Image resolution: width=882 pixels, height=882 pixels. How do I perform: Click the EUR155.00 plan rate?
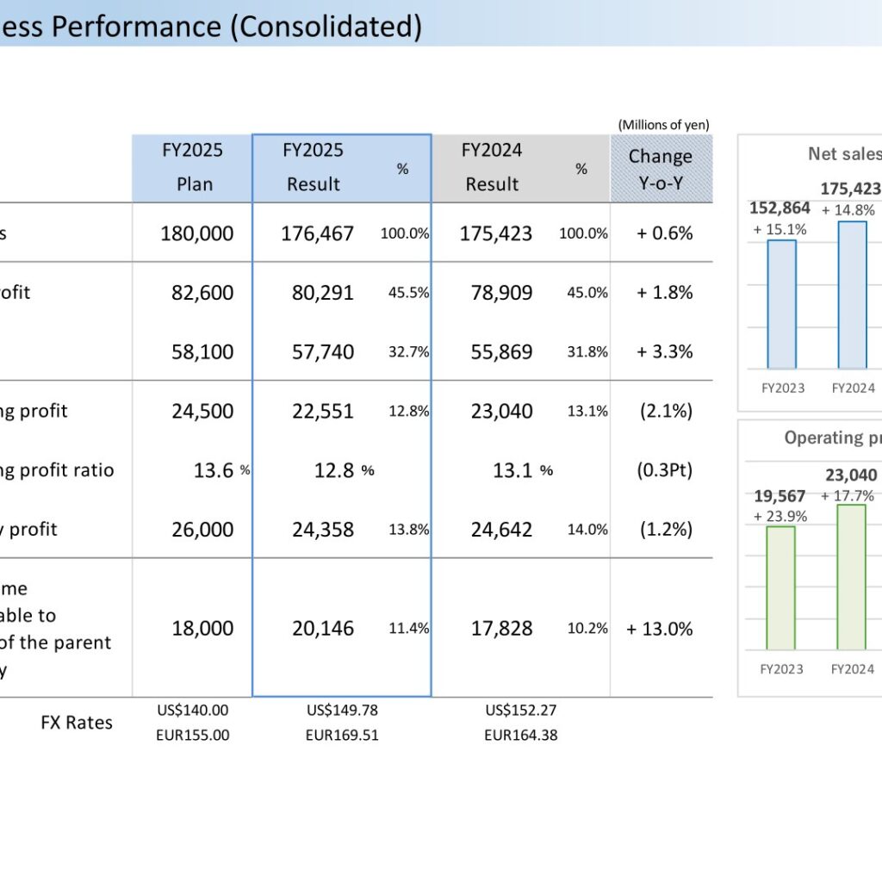(x=192, y=736)
